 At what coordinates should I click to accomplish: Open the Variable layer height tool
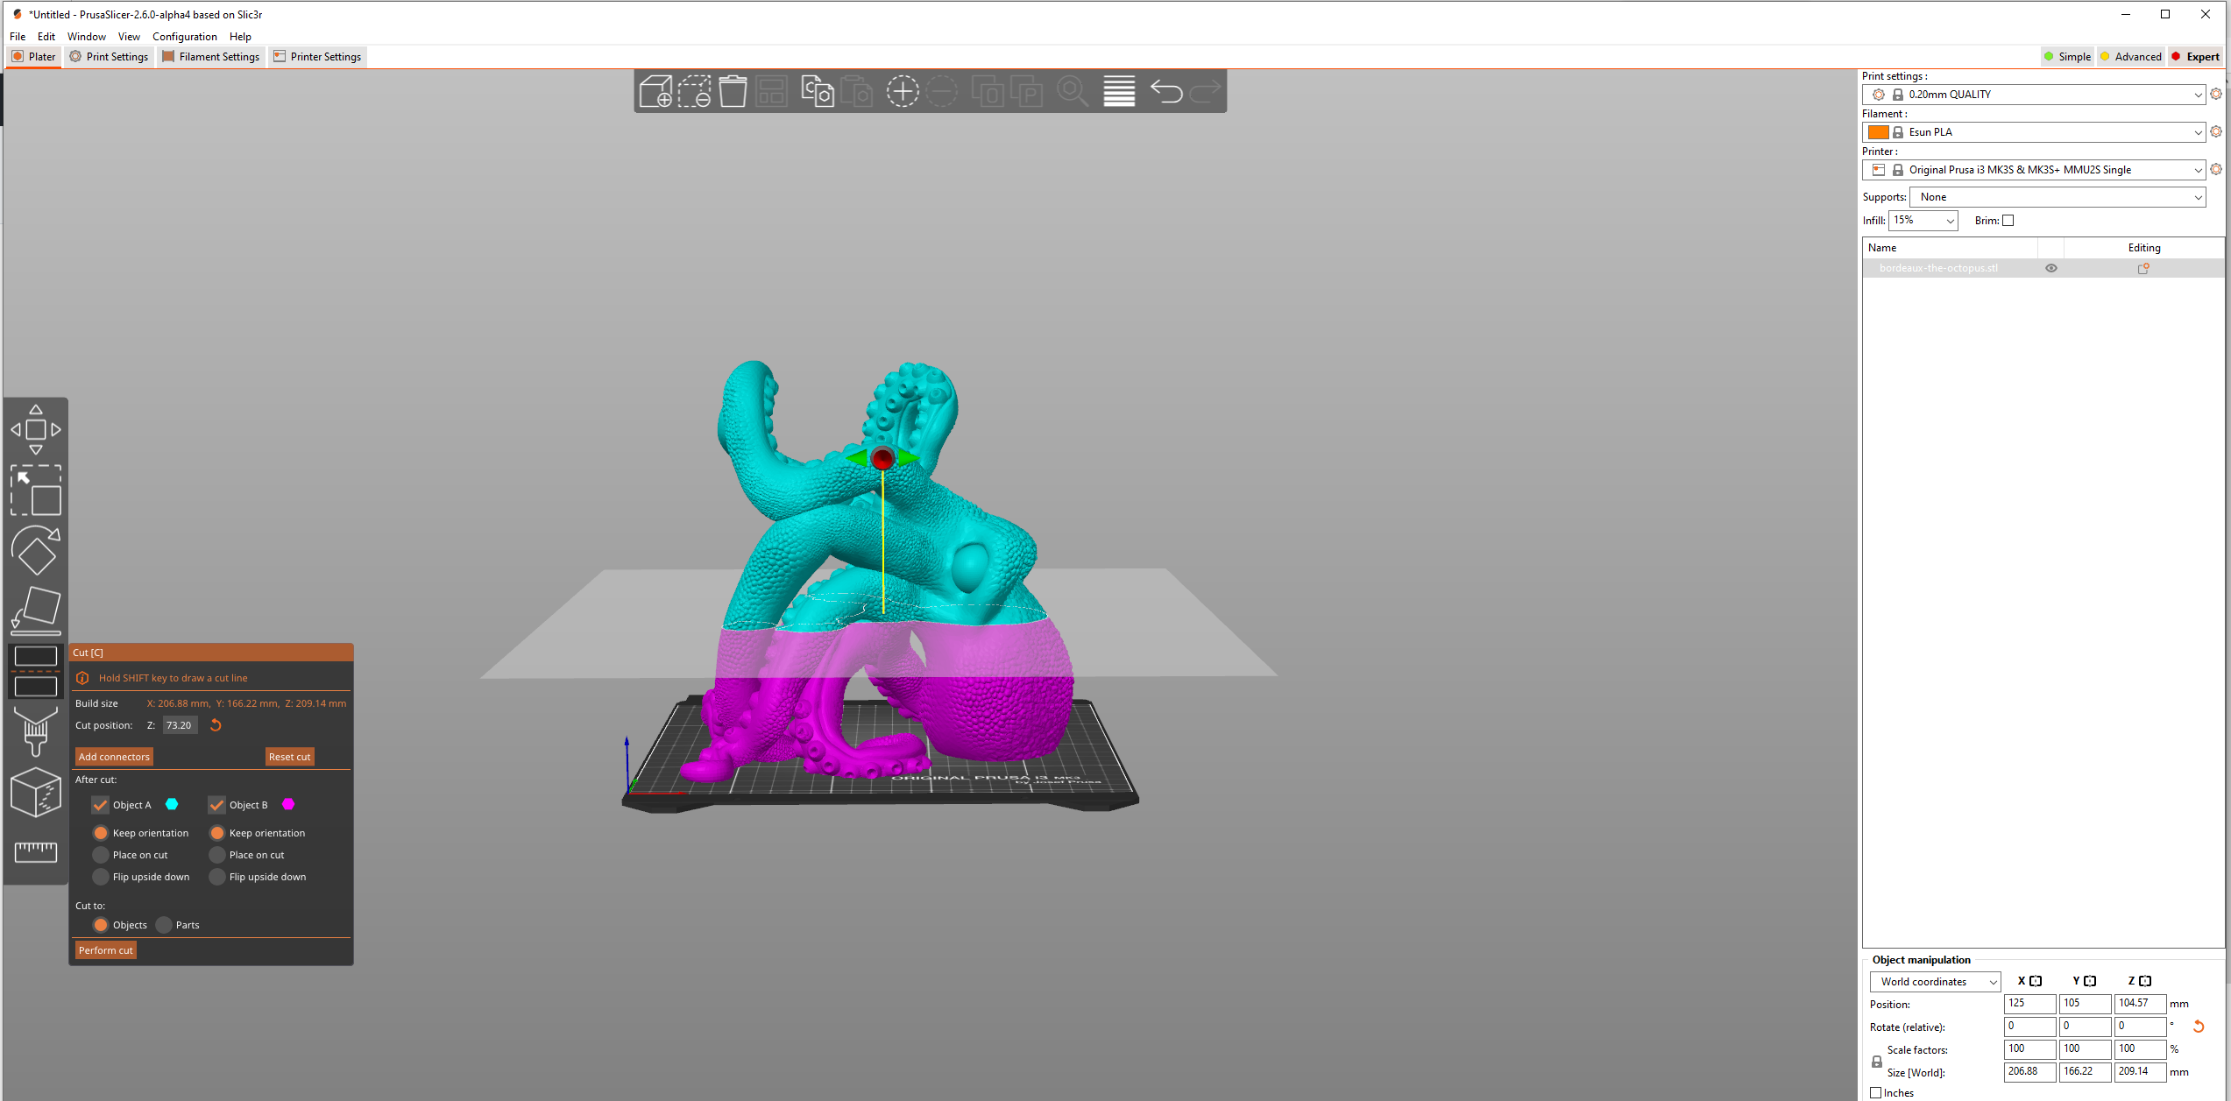[x=1119, y=91]
